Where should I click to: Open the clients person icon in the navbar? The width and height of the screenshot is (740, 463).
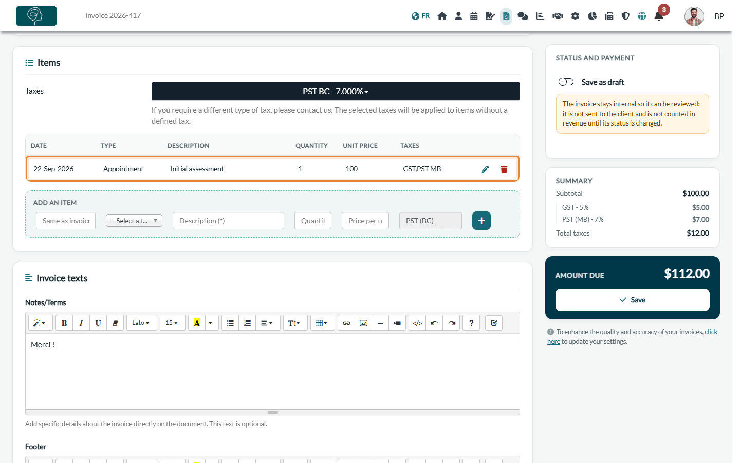(458, 16)
